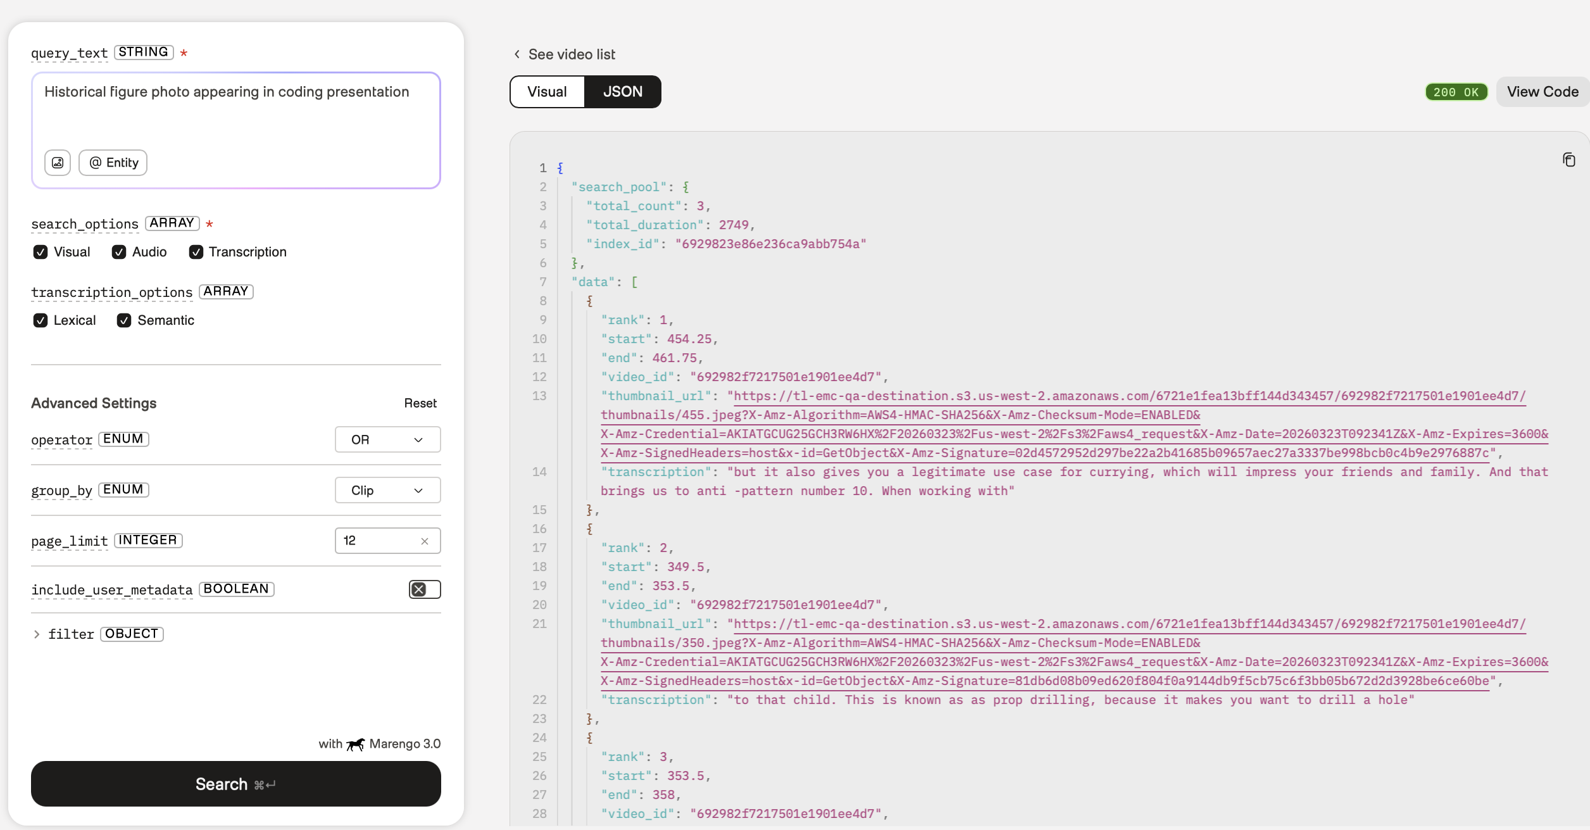Expand the filter object section

click(37, 634)
